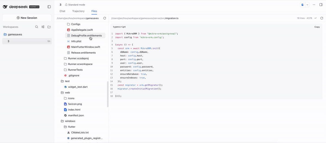Click the deepseek whale logo
Image resolution: width=326 pixels, height=143 pixels.
tap(5, 7)
